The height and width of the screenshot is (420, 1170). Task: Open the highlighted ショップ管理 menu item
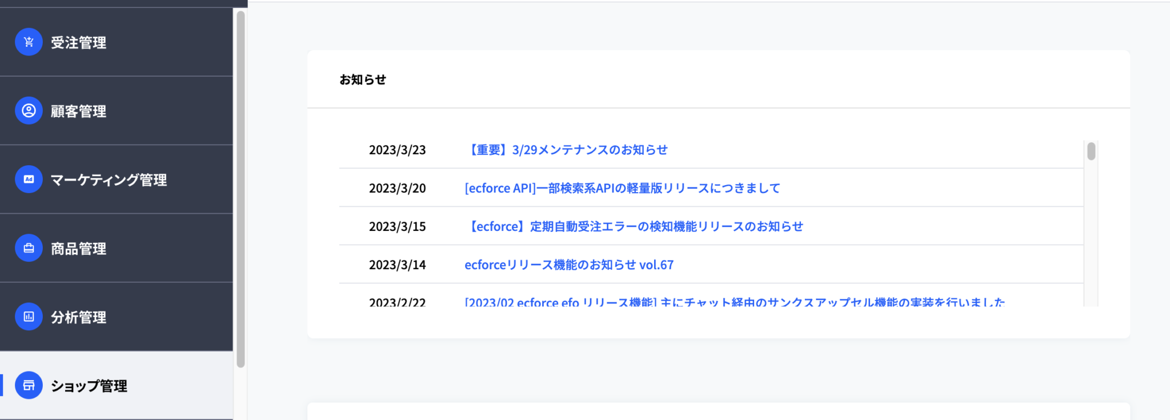tap(90, 385)
